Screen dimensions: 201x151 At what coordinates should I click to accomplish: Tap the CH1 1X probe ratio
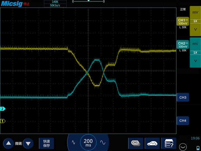click(x=195, y=21)
